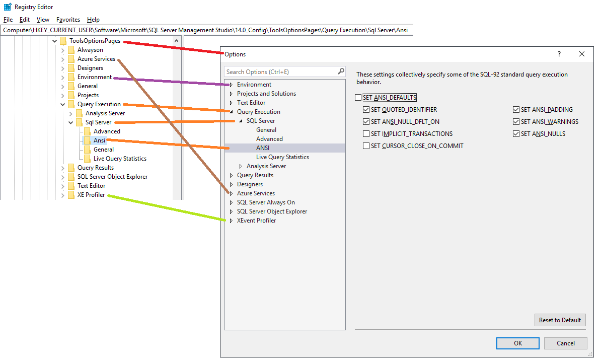Select SQL Server Object Explorer in Options

[272, 211]
